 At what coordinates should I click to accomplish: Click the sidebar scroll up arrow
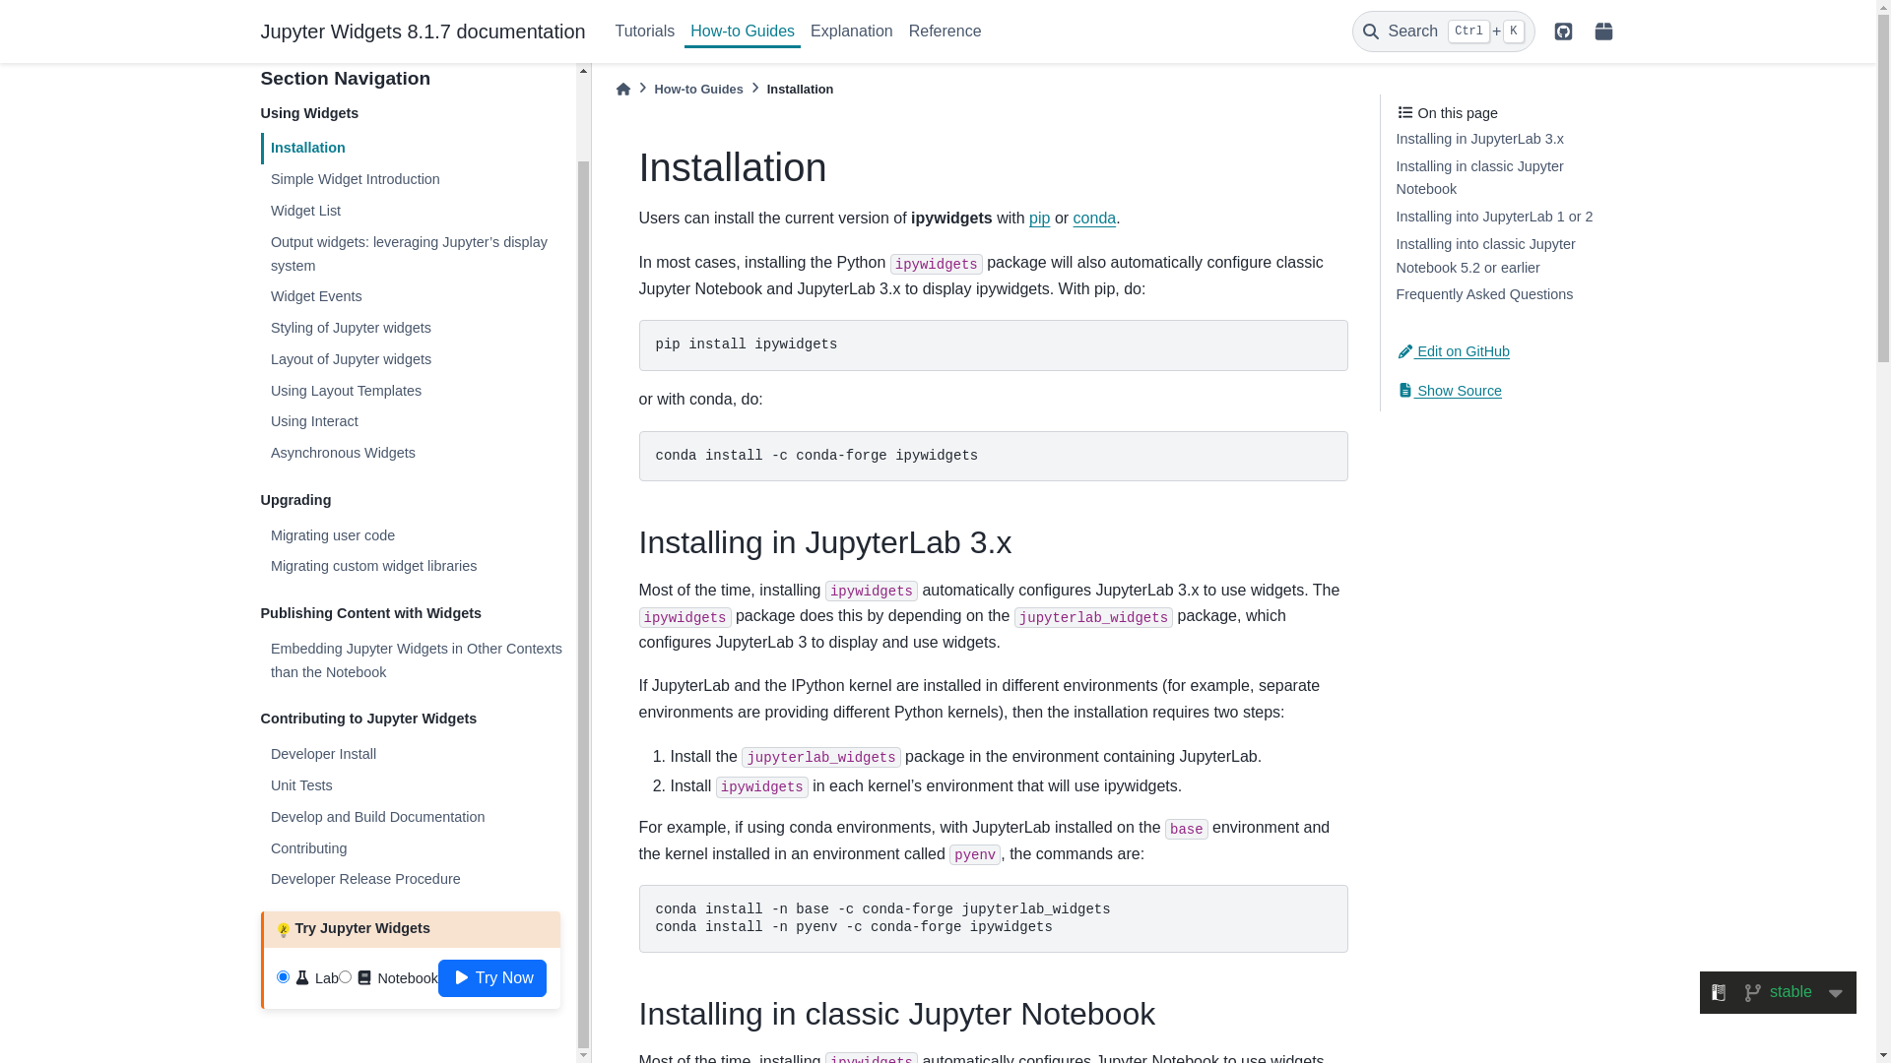[x=584, y=71]
